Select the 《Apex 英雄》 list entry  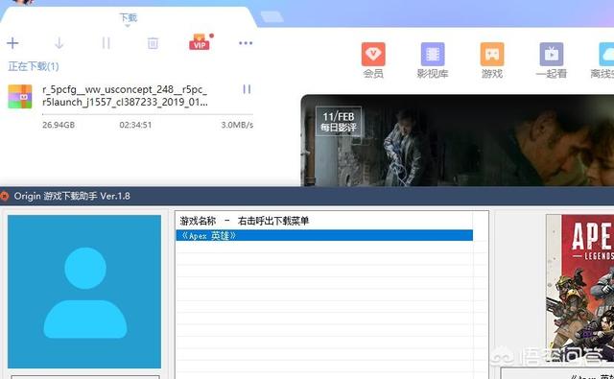(324, 235)
